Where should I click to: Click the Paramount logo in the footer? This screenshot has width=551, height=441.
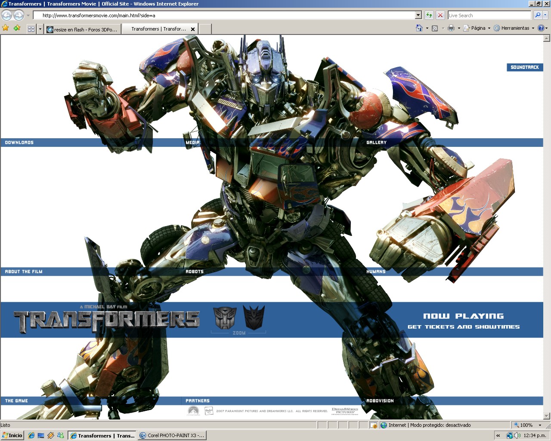(194, 411)
